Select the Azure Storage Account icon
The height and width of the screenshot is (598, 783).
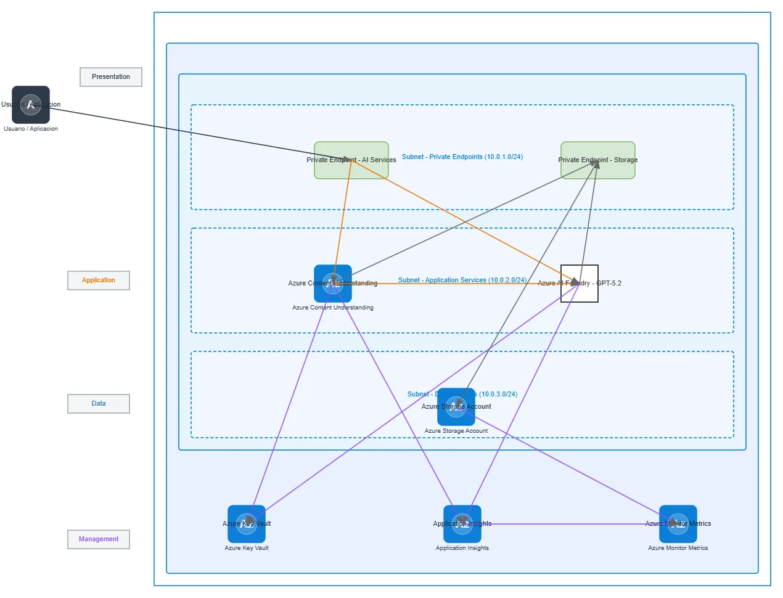pyautogui.click(x=456, y=407)
